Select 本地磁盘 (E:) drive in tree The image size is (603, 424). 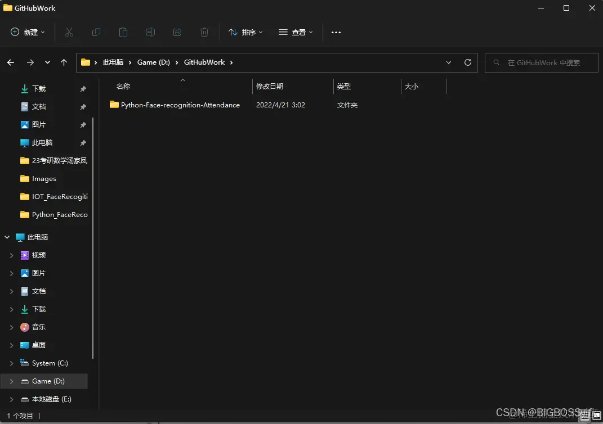click(46, 399)
